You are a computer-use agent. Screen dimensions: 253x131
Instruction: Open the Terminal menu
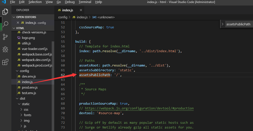click(x=85, y=2)
